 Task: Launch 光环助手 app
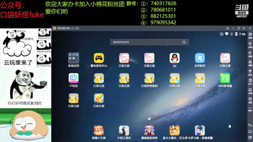200,58
